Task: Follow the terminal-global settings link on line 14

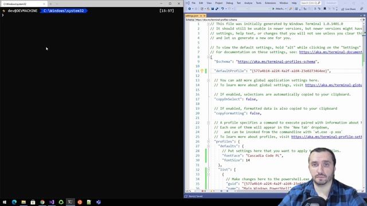Action: pos(334,85)
